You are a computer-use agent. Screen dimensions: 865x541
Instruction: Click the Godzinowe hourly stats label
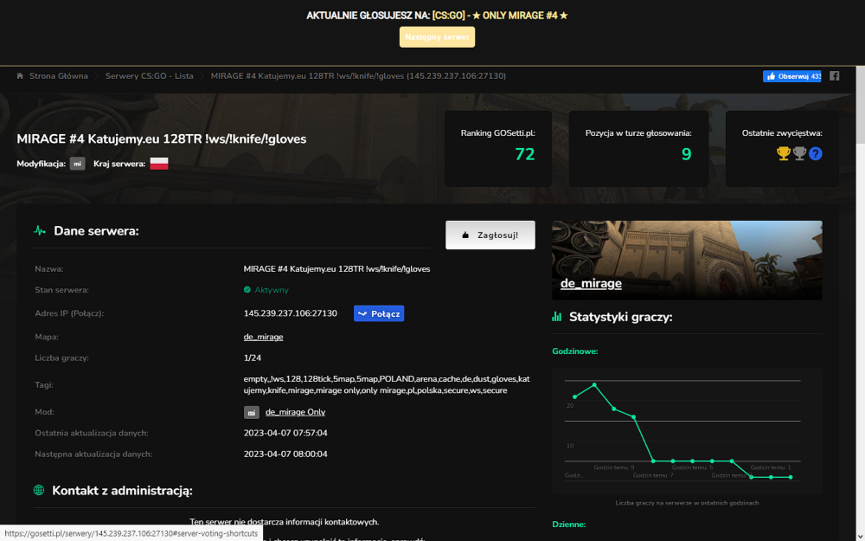(x=575, y=351)
